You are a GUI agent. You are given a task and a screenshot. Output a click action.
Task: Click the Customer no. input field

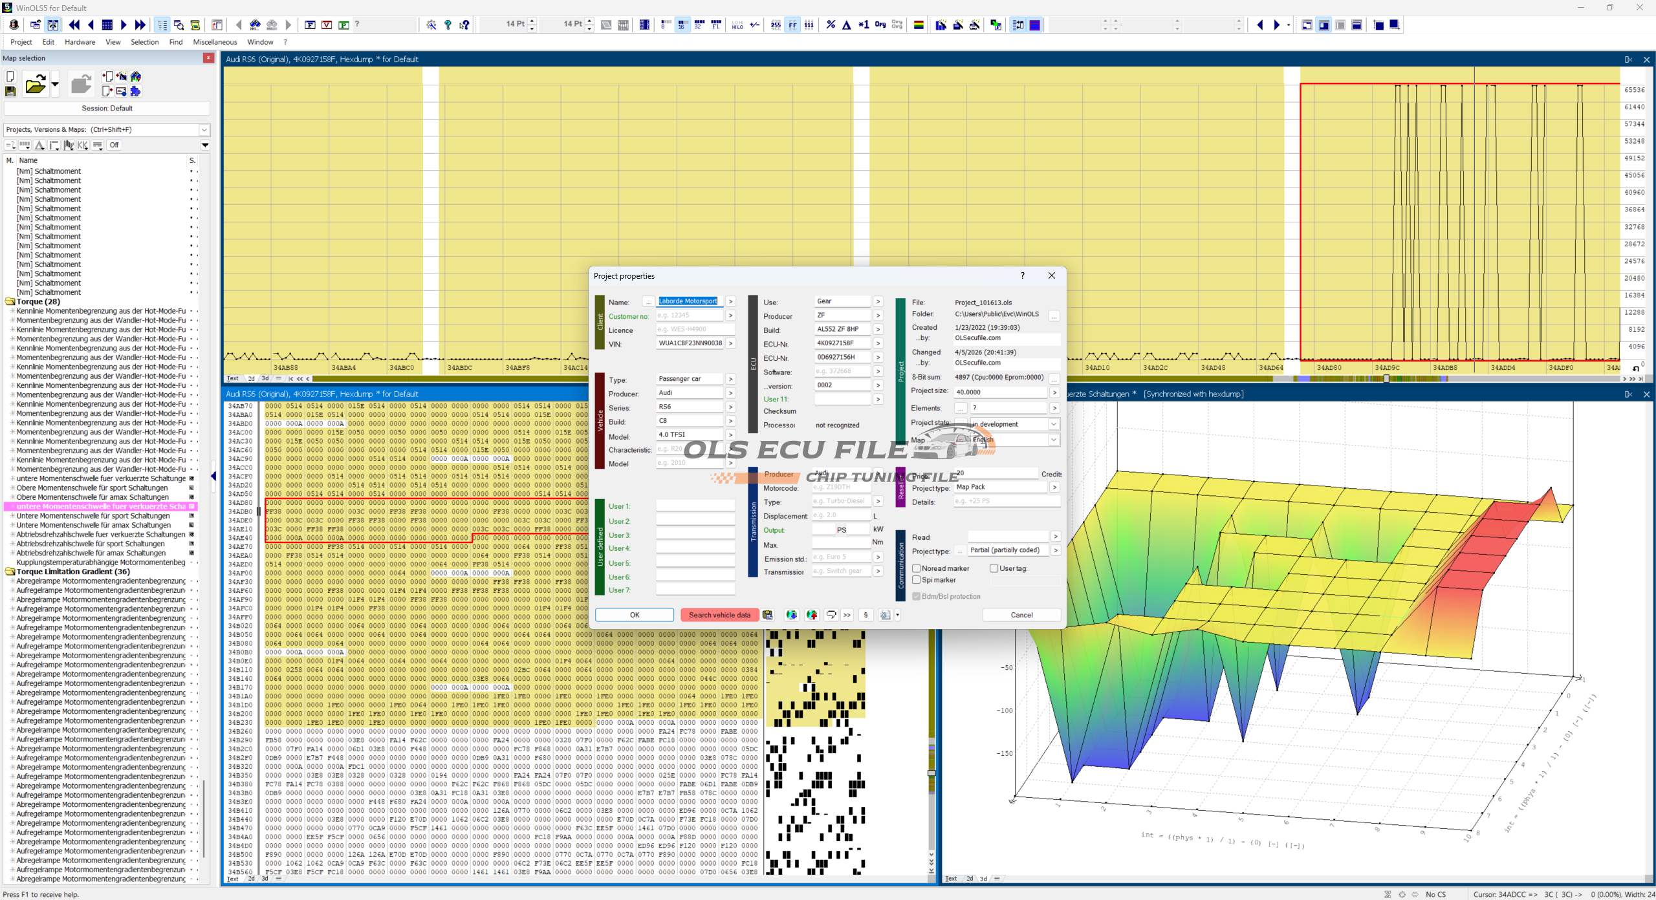(x=689, y=316)
